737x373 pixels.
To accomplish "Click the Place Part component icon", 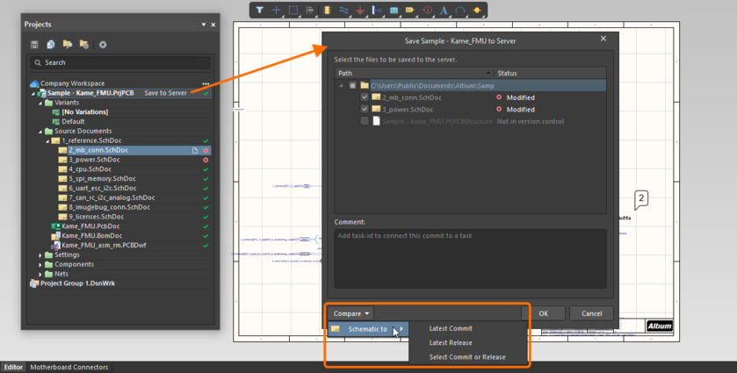I will point(327,11).
